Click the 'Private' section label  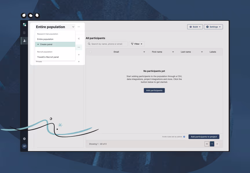[39, 61]
